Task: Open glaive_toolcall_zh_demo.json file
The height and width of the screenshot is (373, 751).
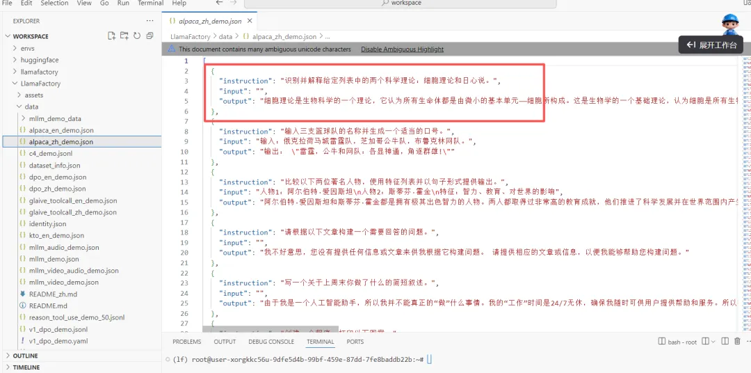Action: click(x=73, y=212)
